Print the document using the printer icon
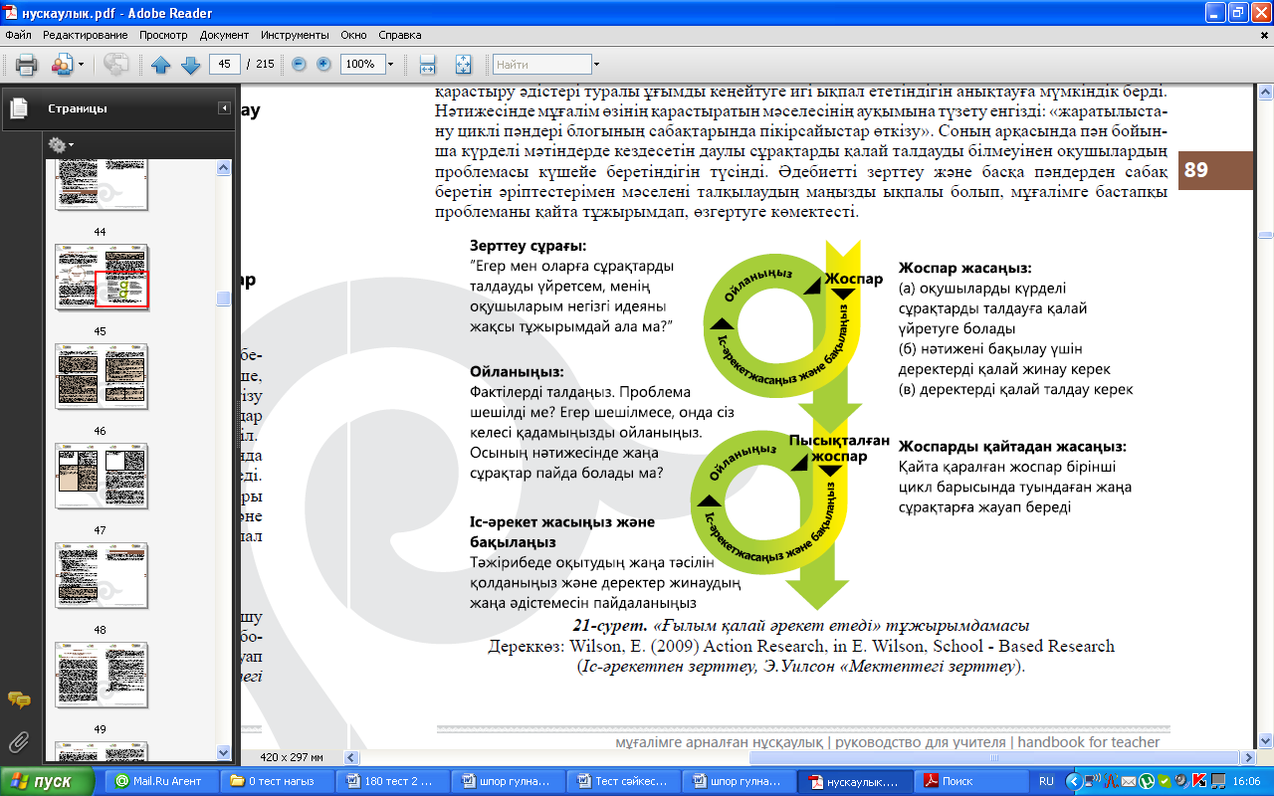The width and height of the screenshot is (1274, 796). coord(26,65)
